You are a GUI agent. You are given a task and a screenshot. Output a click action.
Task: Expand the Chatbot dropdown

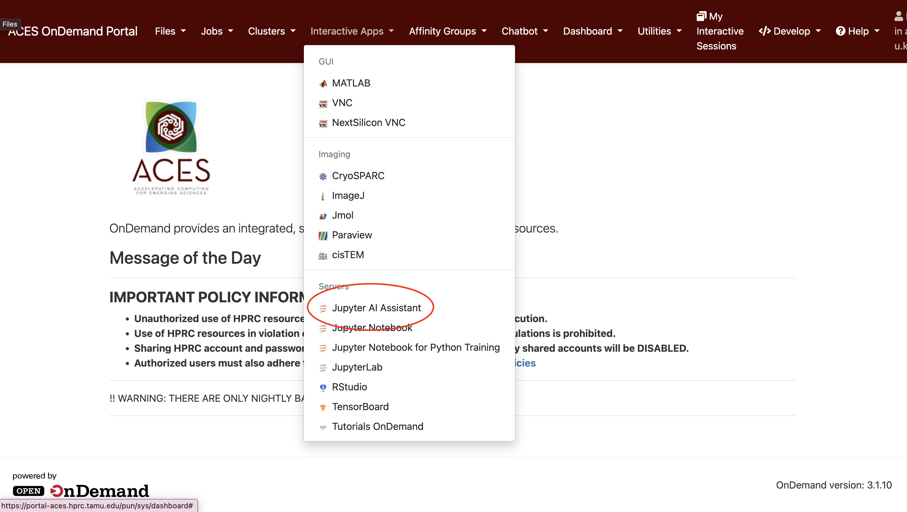(x=525, y=31)
